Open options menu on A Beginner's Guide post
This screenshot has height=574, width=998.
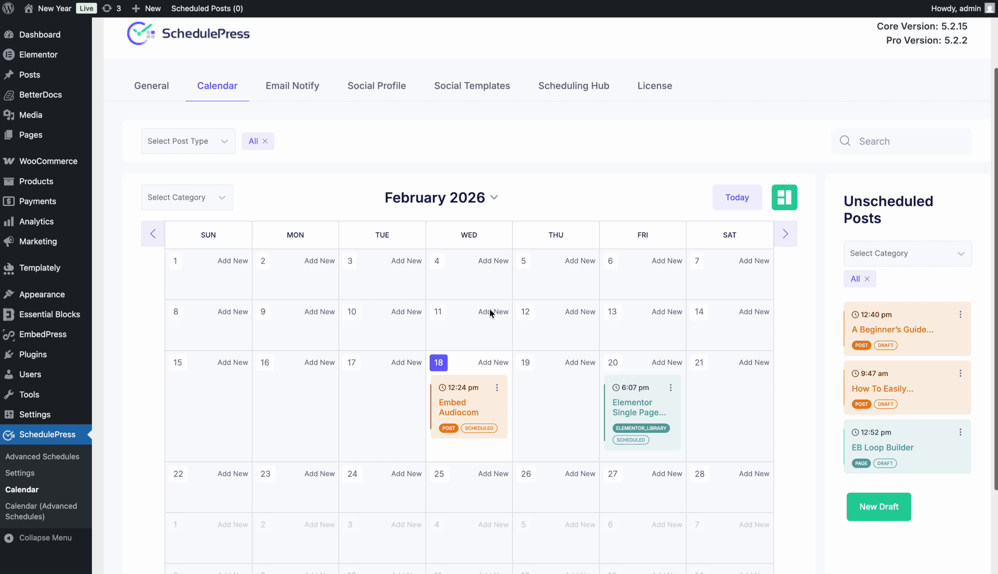960,314
